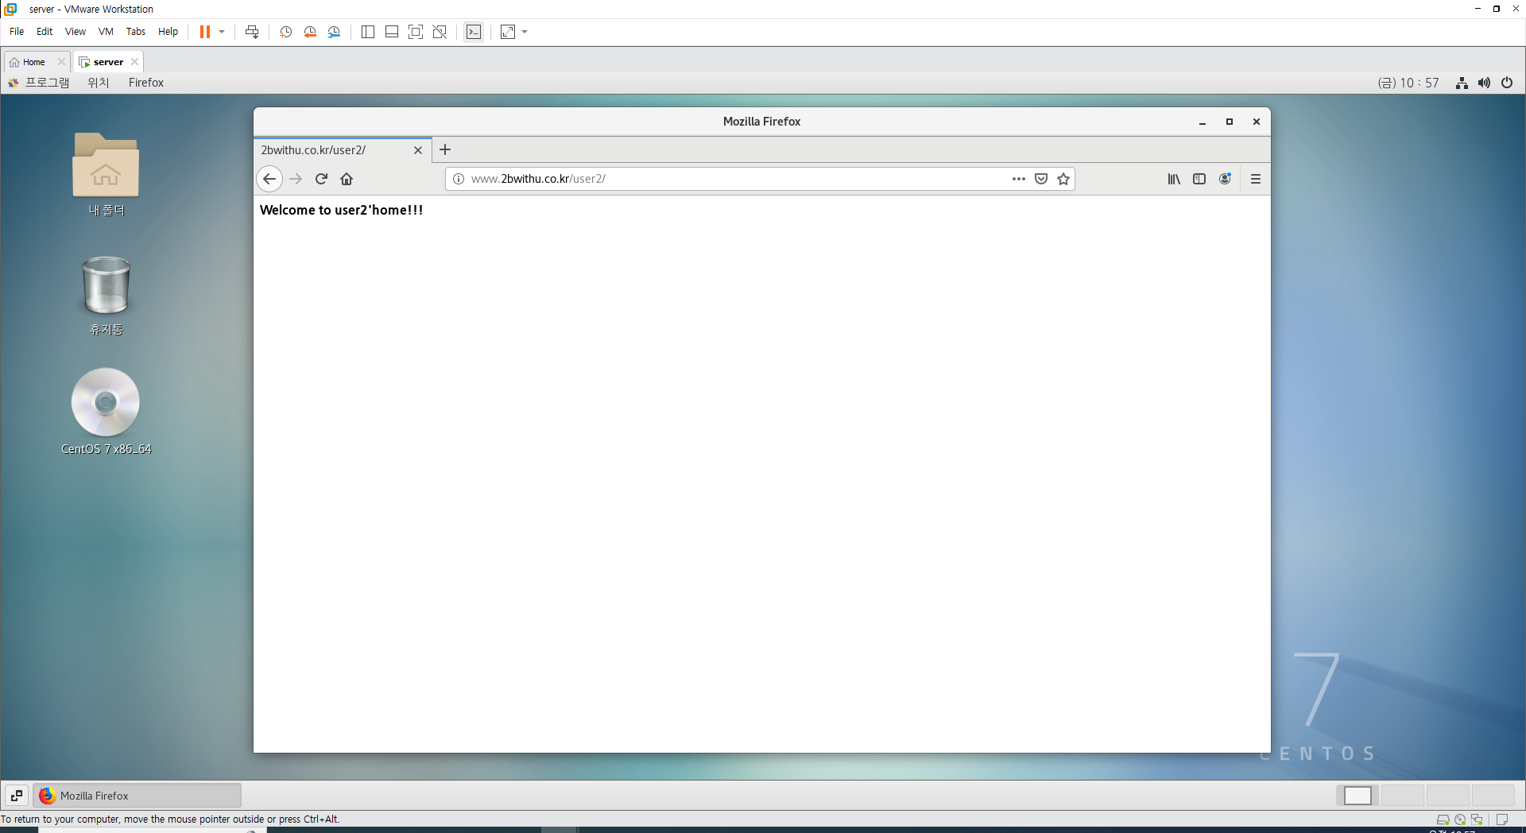Close the 2bwithu.co.kr/user2/ Firefox tab
Viewport: 1526px width, 833px height.
[418, 150]
